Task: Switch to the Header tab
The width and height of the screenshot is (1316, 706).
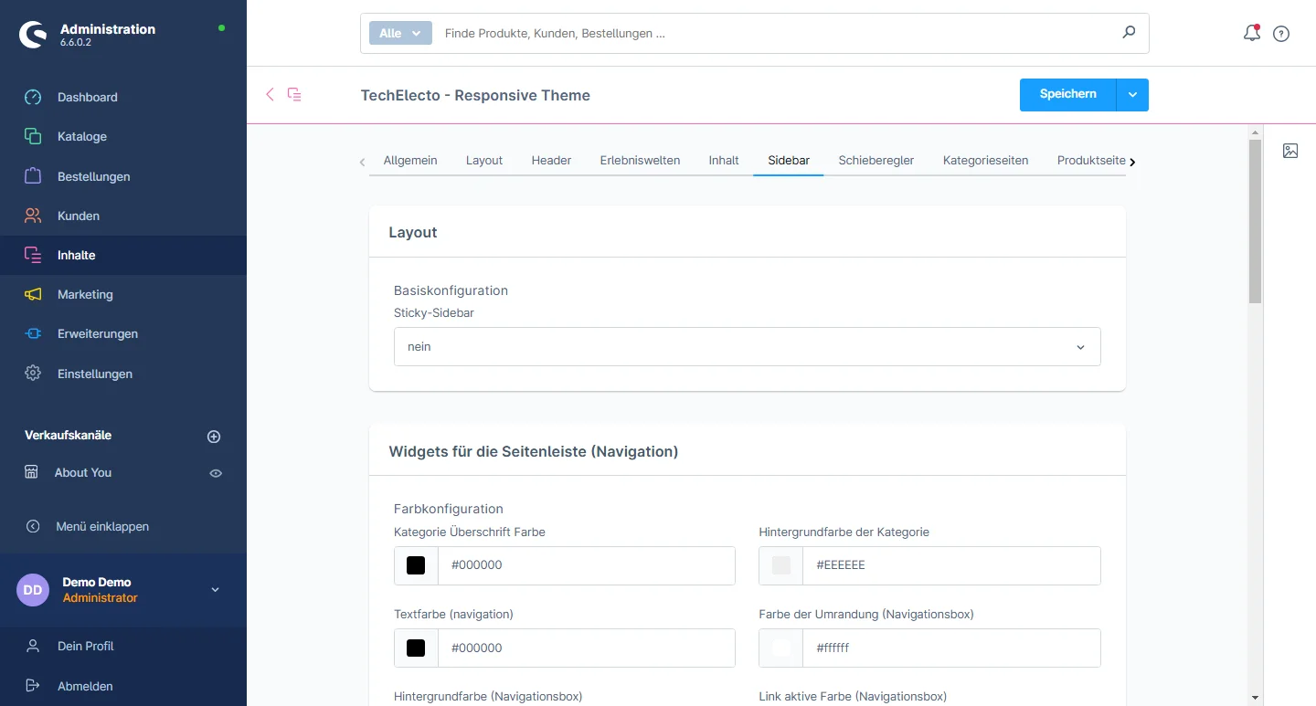Action: pos(551,160)
